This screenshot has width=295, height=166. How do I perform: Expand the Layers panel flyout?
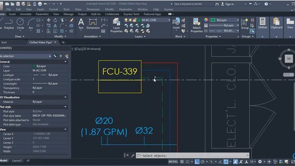tap(140, 36)
